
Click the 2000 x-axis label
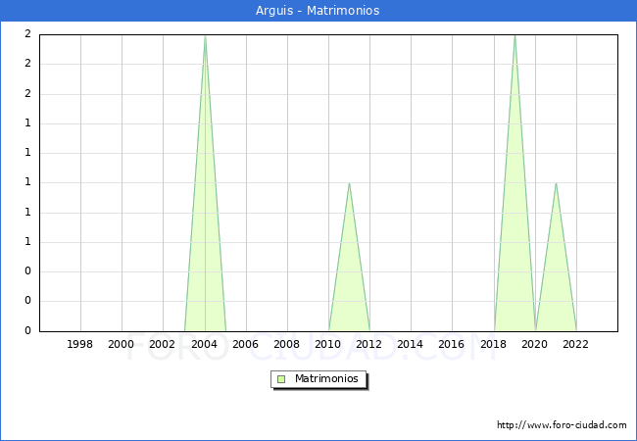[122, 344]
